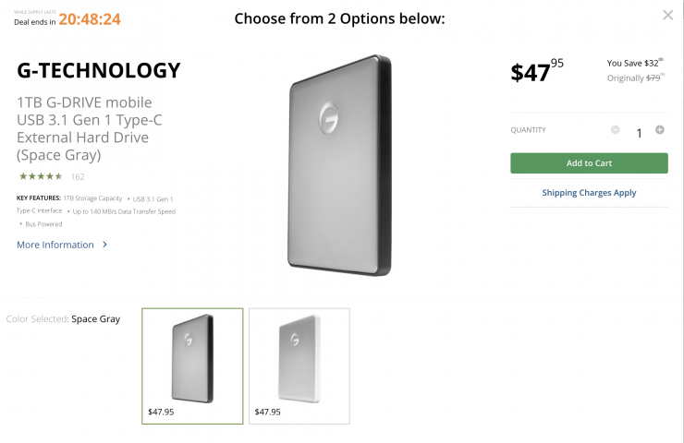Click the large $47.95 price
Image resolution: width=684 pixels, height=443 pixels.
(536, 72)
